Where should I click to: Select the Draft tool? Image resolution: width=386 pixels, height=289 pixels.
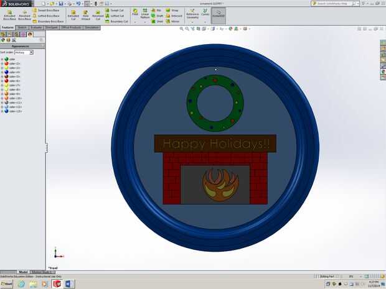click(x=157, y=16)
